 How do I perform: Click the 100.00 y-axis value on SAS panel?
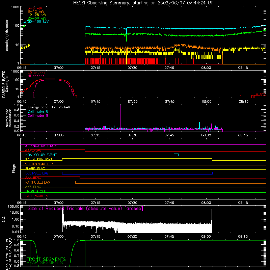click(13, 207)
